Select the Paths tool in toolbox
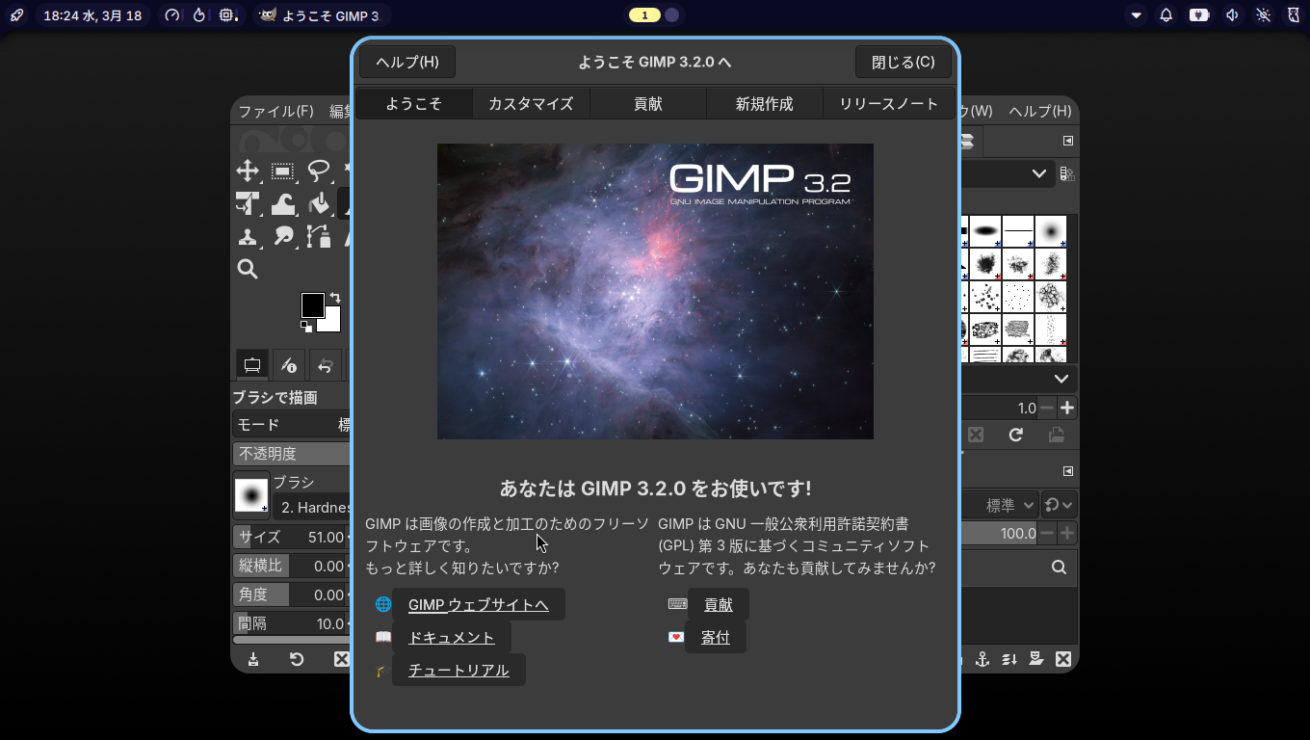 click(x=319, y=236)
